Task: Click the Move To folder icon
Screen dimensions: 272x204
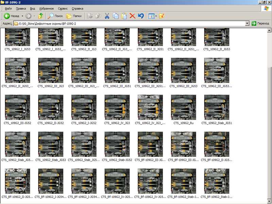Action: [x=90, y=16]
